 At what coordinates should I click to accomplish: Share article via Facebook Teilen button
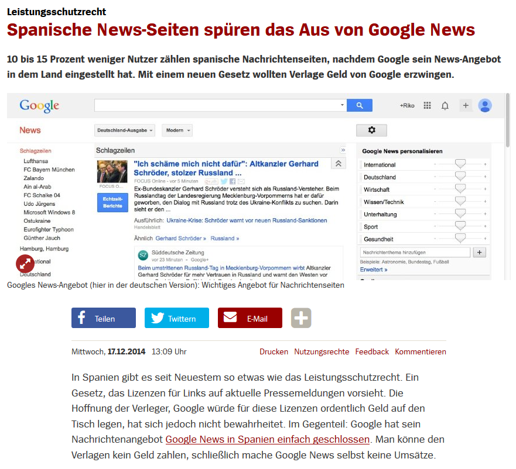point(103,318)
